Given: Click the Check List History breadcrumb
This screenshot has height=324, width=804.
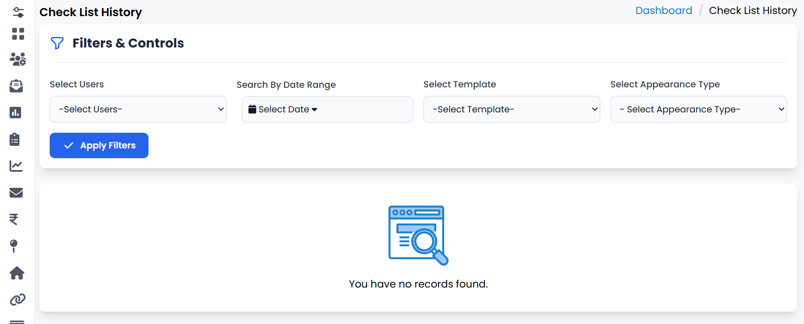Looking at the screenshot, I should (753, 10).
